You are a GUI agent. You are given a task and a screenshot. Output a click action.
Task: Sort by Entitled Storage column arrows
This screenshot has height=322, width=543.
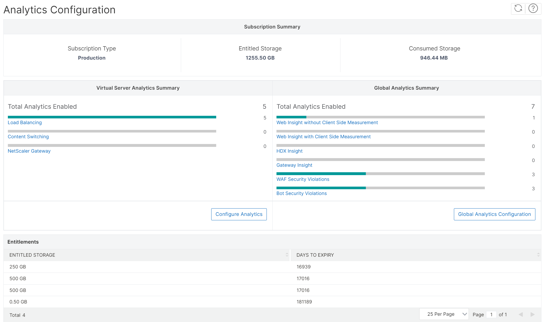(287, 255)
